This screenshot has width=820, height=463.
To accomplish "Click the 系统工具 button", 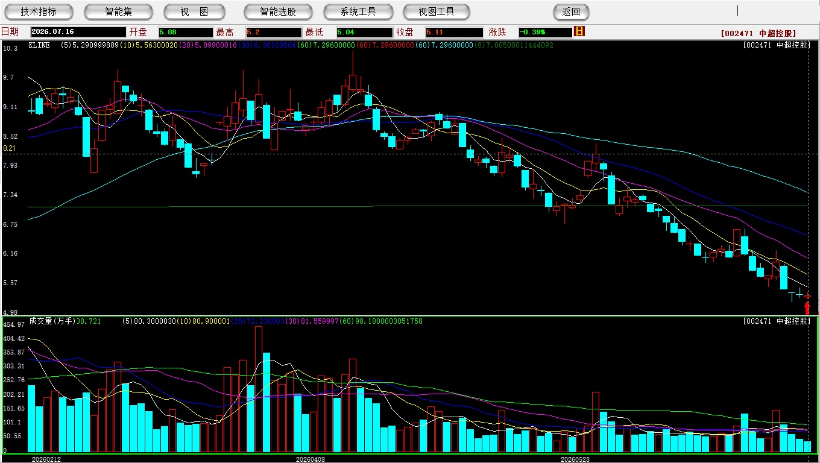I will click(x=358, y=11).
